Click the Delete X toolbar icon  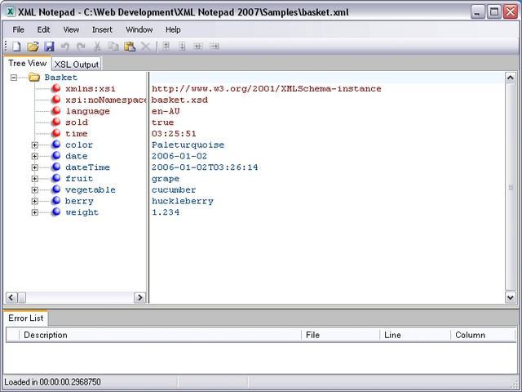click(x=145, y=47)
